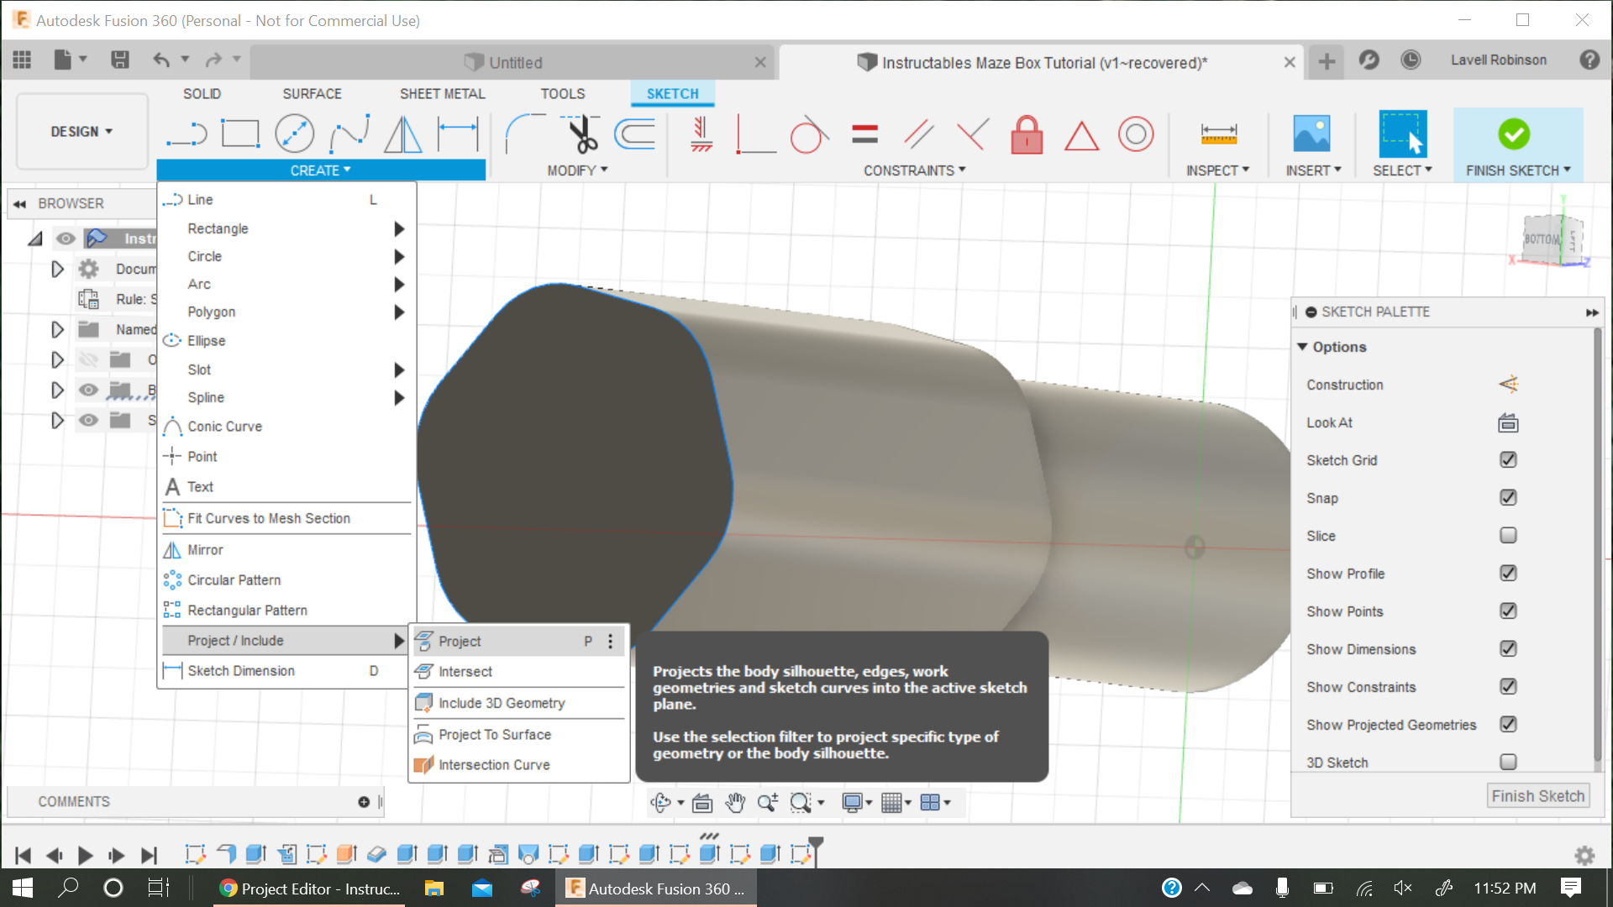Select the Fillet tool icon
Viewport: 1613px width, 907px height.
526,134
